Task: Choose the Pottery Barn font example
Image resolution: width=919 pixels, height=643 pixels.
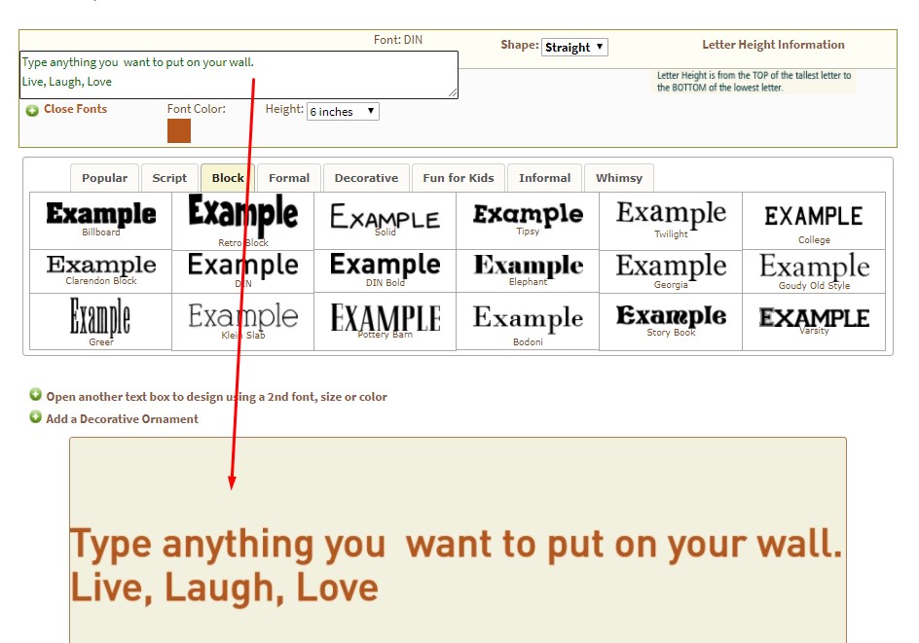Action: (x=385, y=320)
